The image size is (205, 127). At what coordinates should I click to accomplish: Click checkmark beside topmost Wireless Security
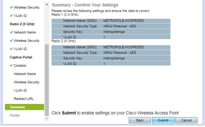tap(11, 7)
